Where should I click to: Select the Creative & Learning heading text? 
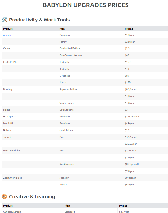click(x=32, y=197)
